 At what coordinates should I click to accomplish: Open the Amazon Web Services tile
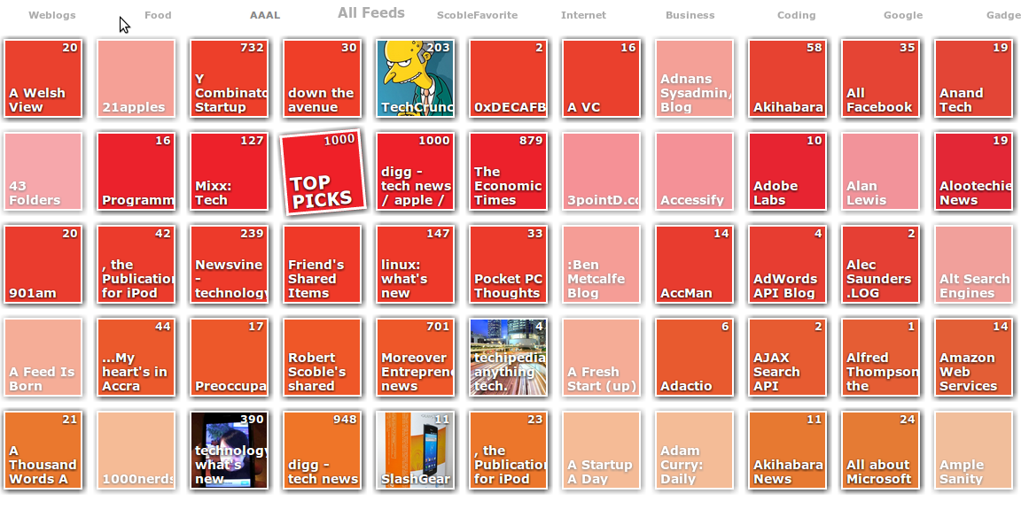click(974, 358)
